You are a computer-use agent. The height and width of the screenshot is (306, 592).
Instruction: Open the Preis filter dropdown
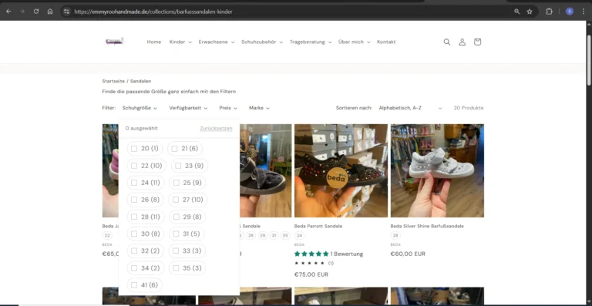228,108
